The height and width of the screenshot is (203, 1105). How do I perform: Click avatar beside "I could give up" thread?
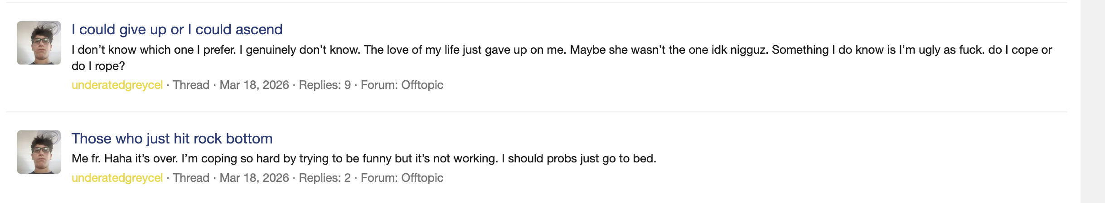coord(39,43)
